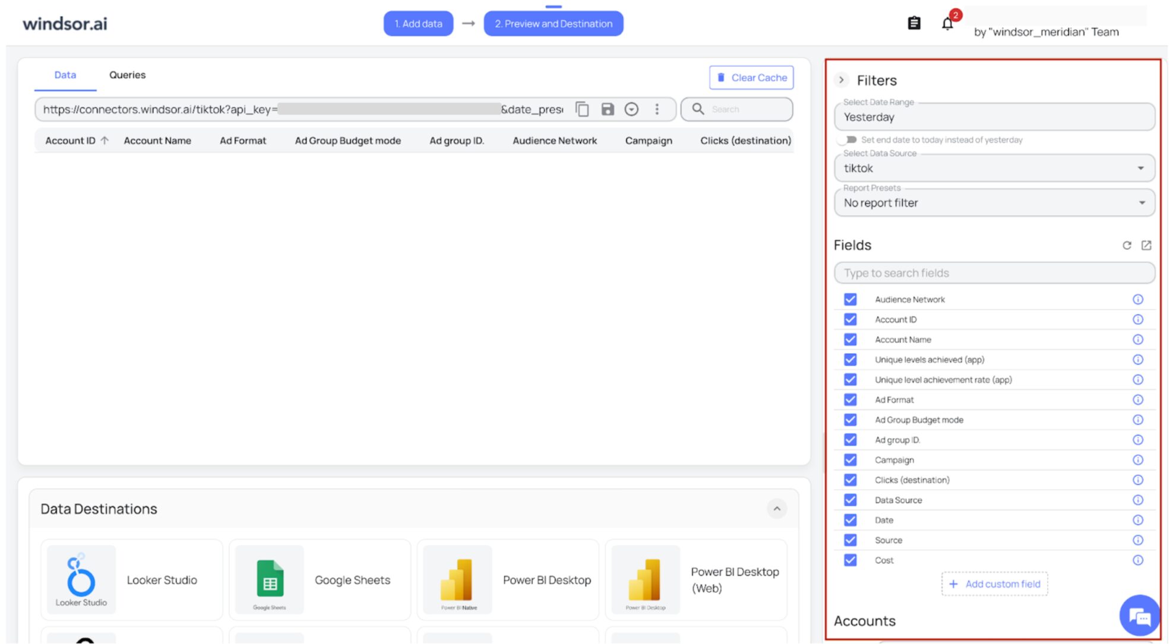Uncheck the Ad Format field checkbox
Screen dimensions: 1176x644
tap(851, 400)
